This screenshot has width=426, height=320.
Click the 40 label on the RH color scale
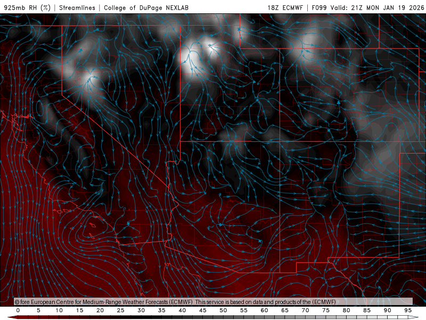tap(182, 310)
